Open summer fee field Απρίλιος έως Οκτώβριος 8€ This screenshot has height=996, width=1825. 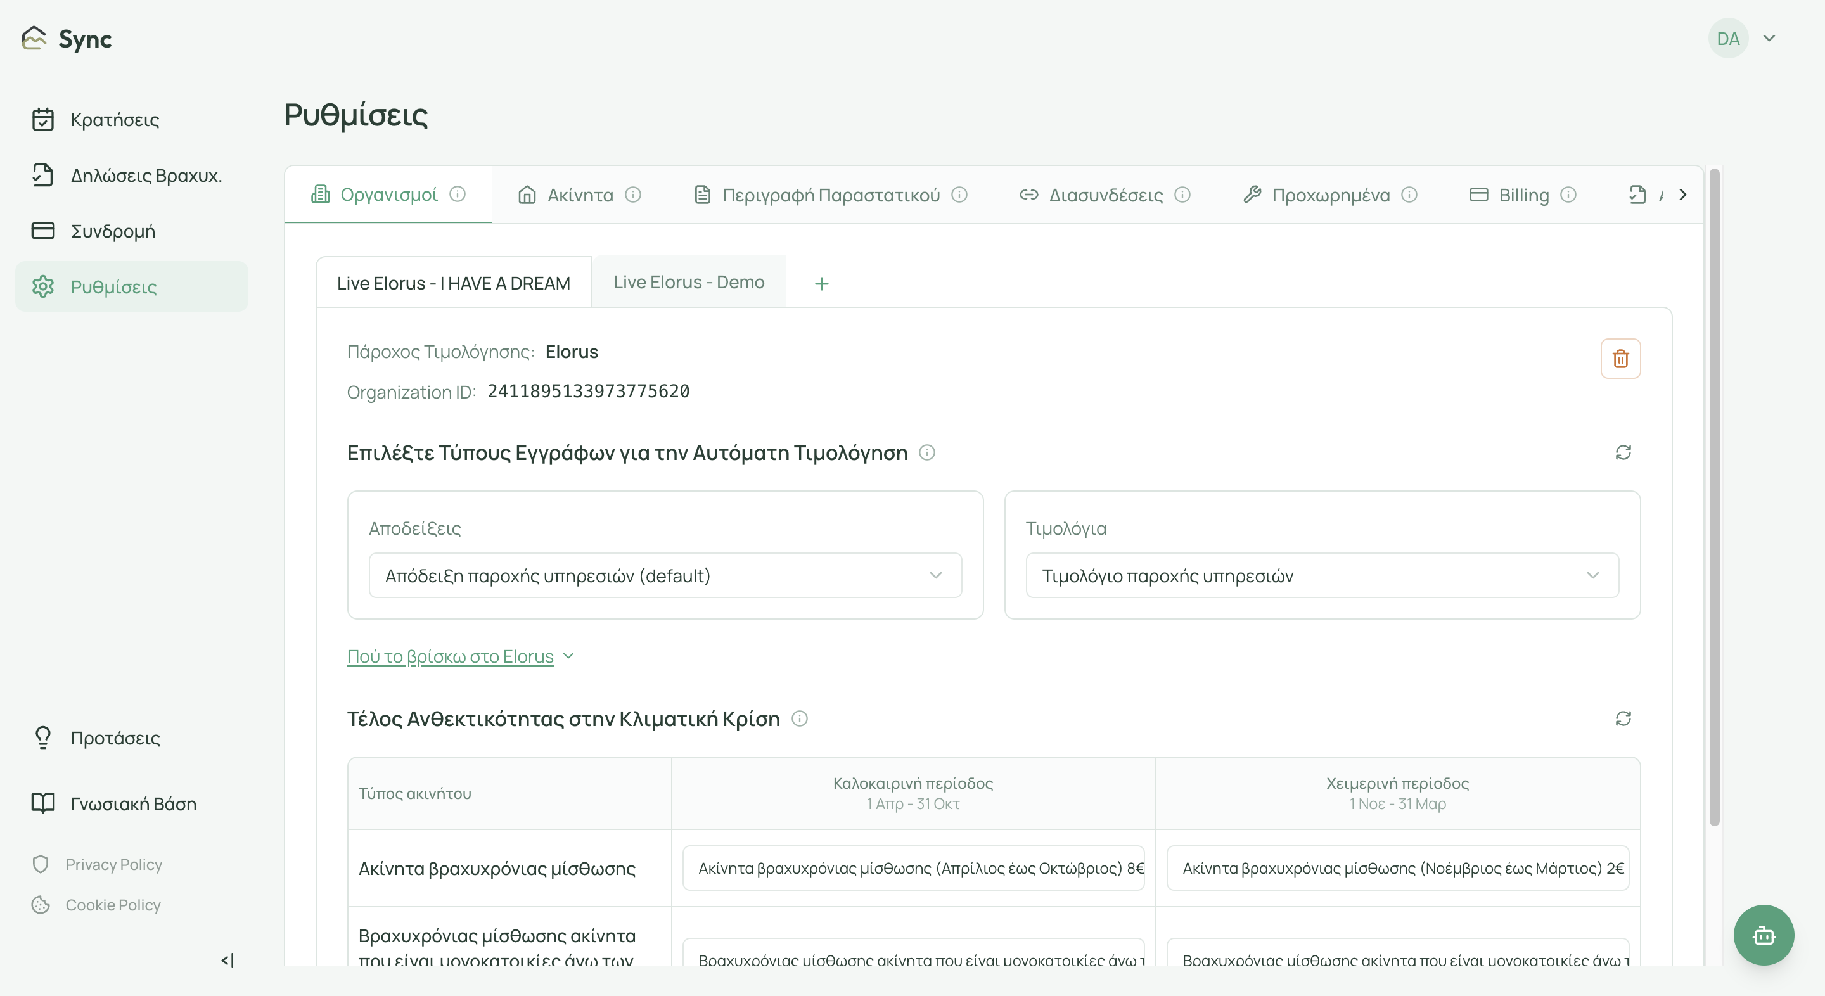pyautogui.click(x=913, y=868)
